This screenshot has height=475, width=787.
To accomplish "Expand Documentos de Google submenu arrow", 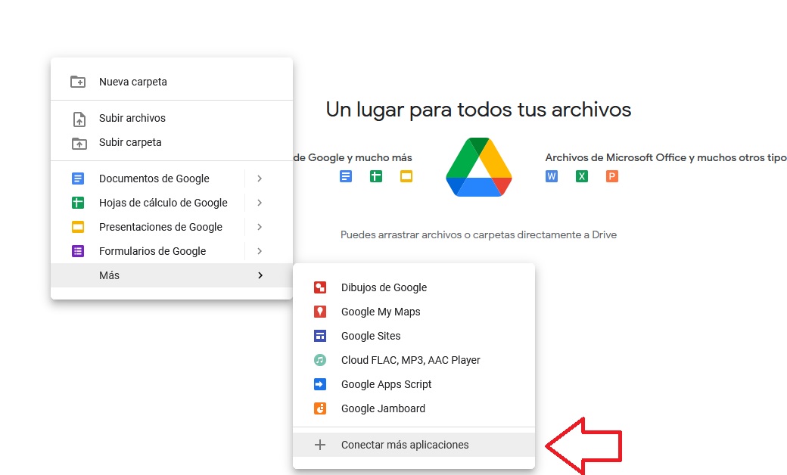I will coord(260,179).
